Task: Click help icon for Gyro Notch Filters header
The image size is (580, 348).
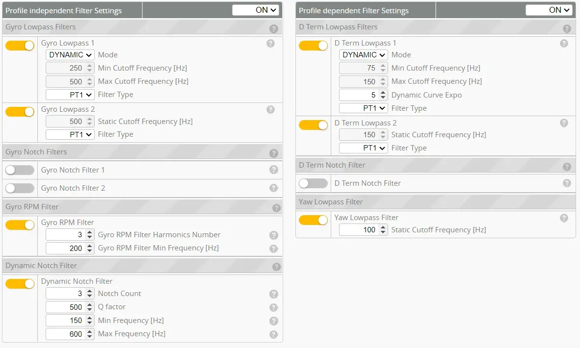Action: (274, 153)
